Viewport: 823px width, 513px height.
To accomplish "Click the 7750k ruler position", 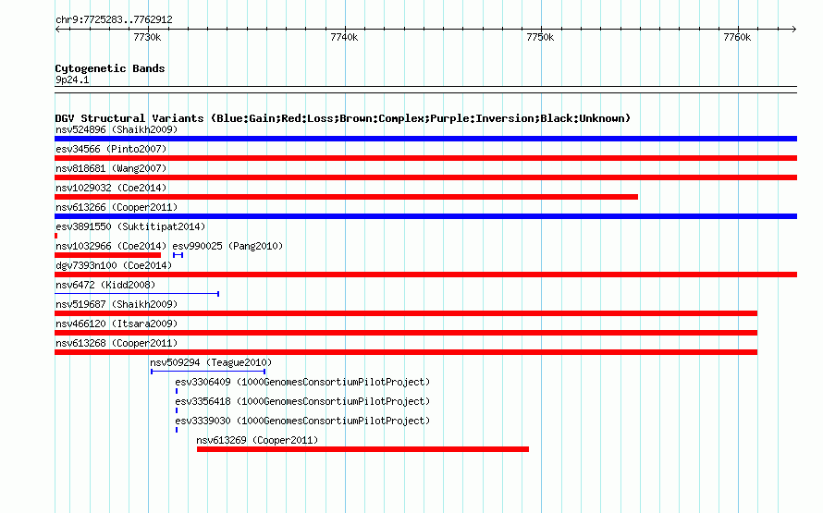I will pos(541,37).
